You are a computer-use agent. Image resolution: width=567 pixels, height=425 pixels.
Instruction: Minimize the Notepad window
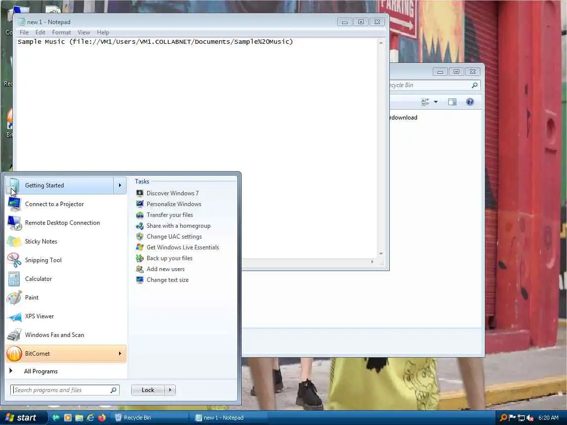coord(345,22)
